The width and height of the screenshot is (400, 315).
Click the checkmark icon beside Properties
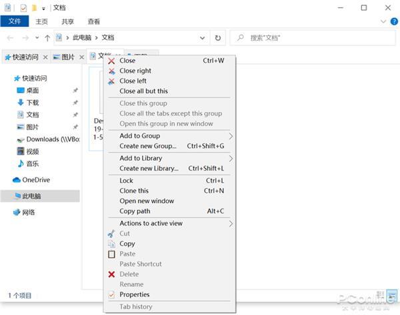coord(111,295)
